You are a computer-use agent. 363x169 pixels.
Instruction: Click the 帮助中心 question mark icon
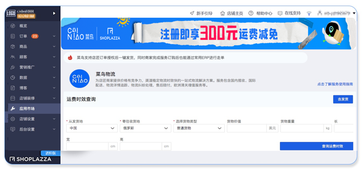pos(251,13)
